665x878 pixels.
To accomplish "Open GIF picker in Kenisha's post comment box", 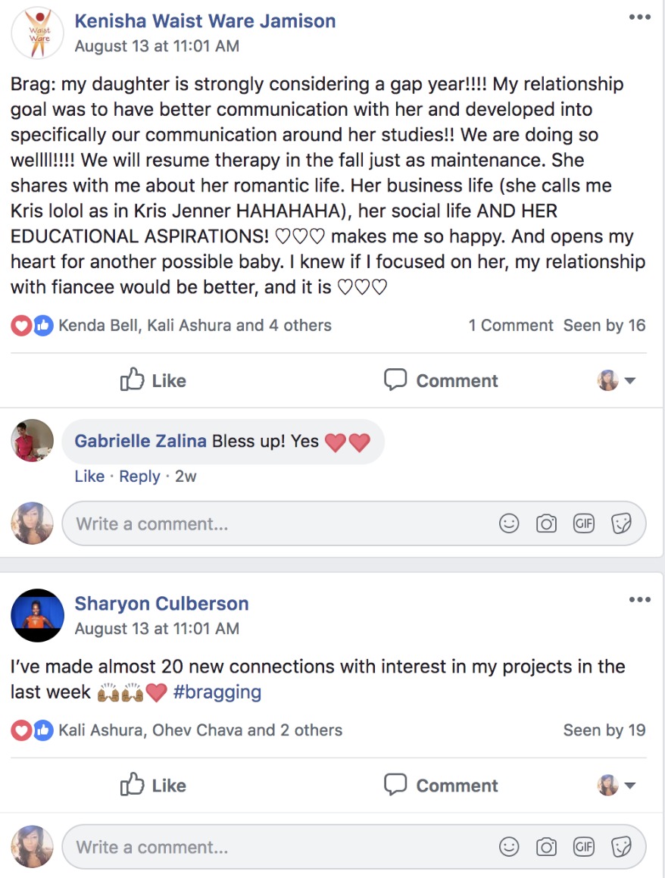I will [583, 523].
